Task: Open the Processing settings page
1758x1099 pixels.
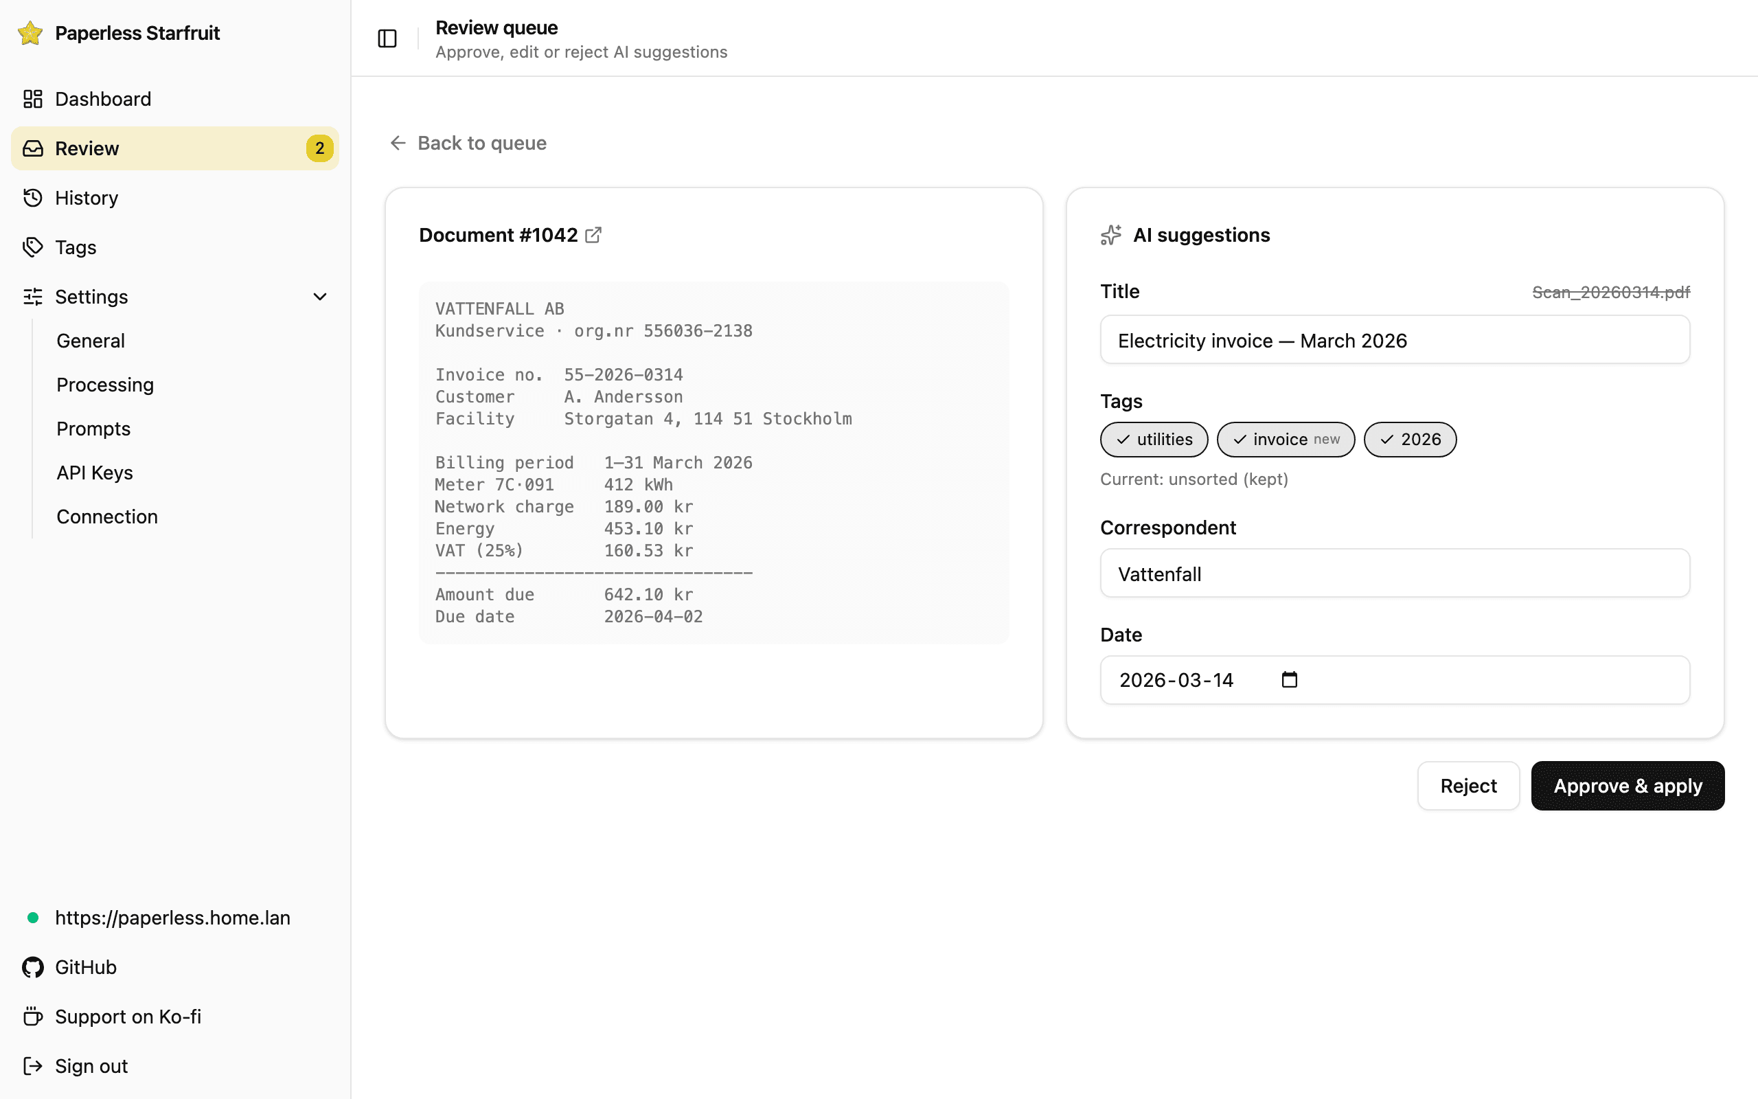Action: click(x=105, y=385)
